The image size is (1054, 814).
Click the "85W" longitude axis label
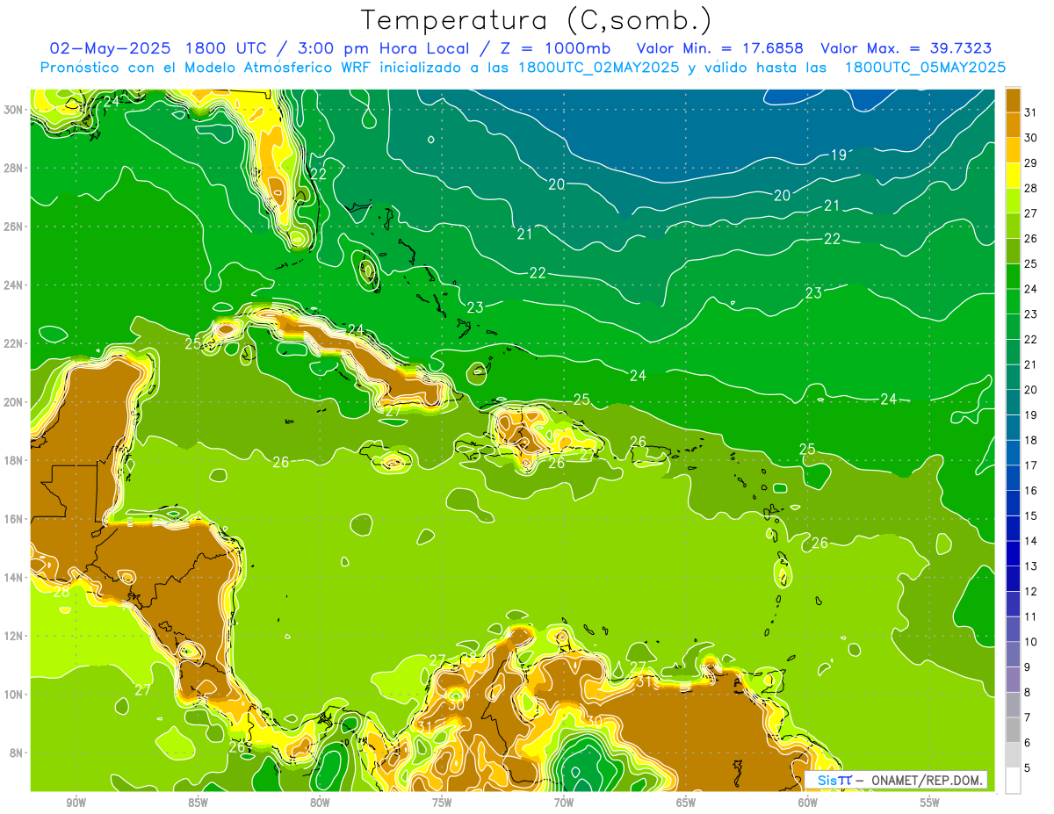click(x=198, y=803)
